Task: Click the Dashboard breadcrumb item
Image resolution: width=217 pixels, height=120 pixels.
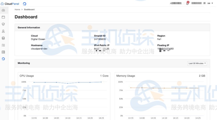Action: pyautogui.click(x=29, y=9)
